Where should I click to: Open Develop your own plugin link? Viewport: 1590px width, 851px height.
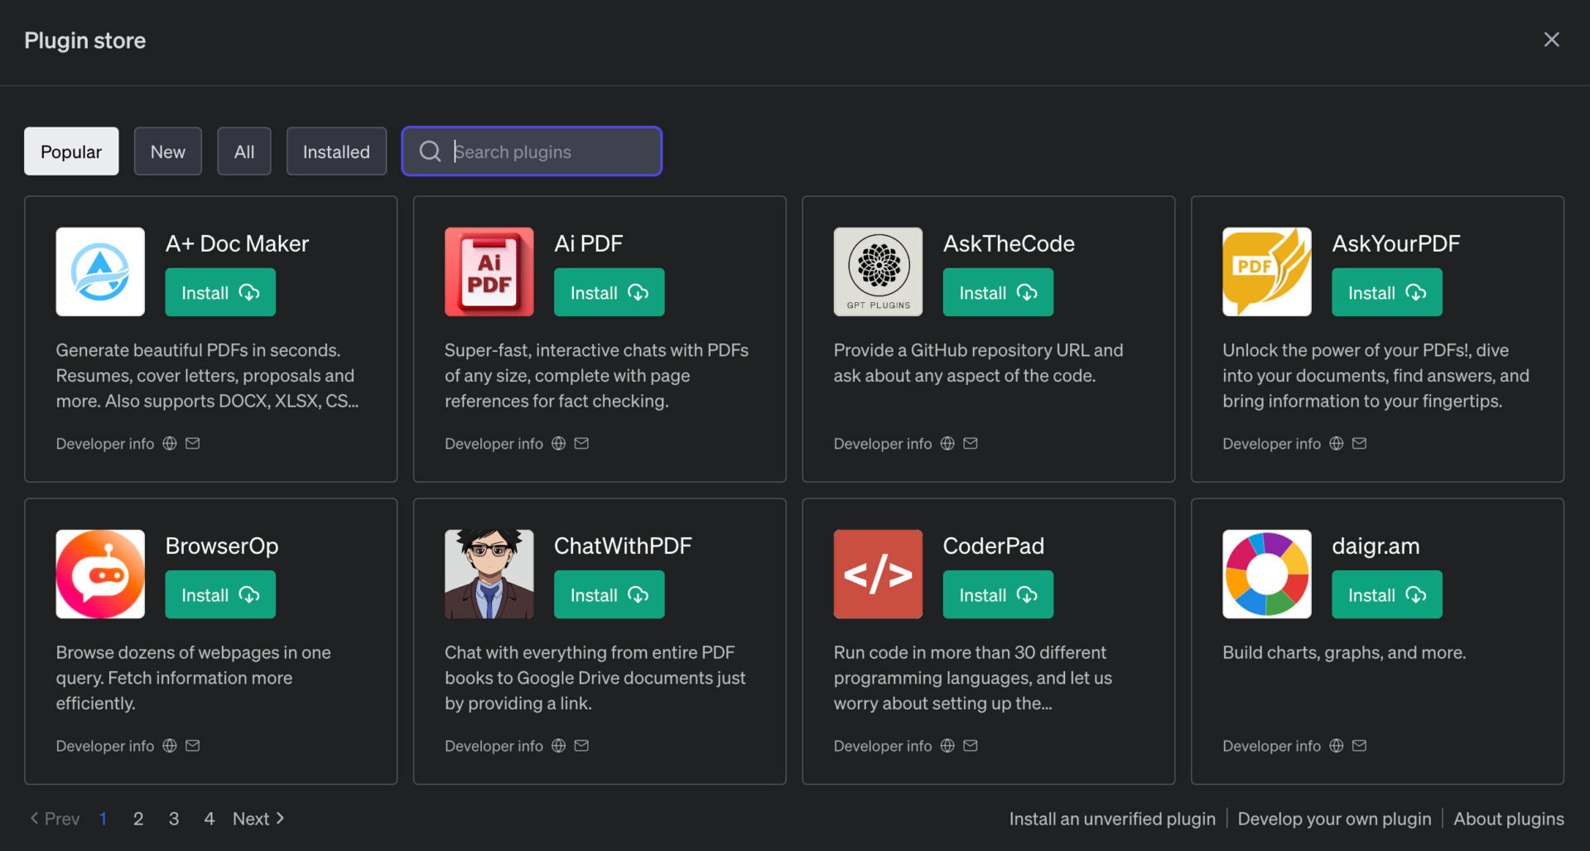[x=1334, y=819]
